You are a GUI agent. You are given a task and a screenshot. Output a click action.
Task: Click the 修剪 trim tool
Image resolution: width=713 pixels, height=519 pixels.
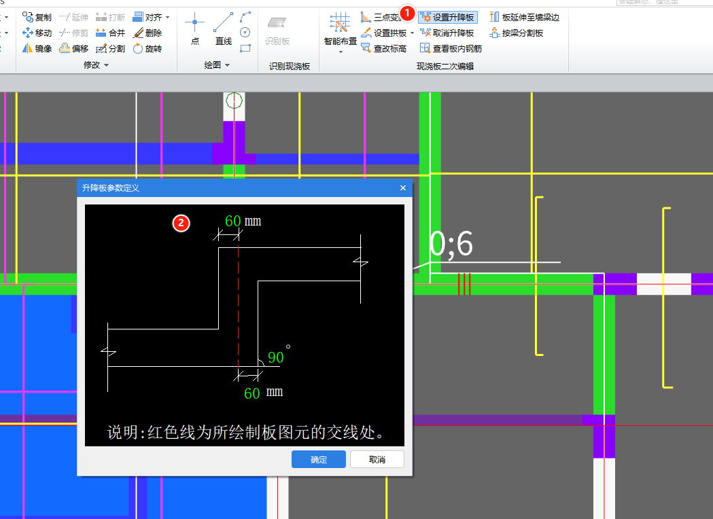coord(73,33)
